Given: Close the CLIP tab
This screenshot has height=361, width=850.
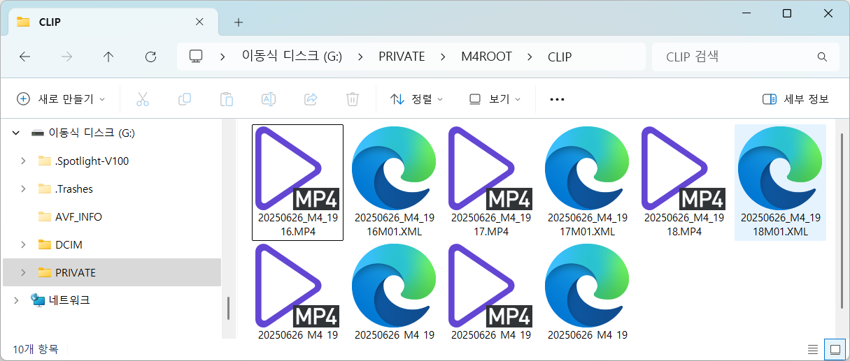Looking at the screenshot, I should coord(199,22).
